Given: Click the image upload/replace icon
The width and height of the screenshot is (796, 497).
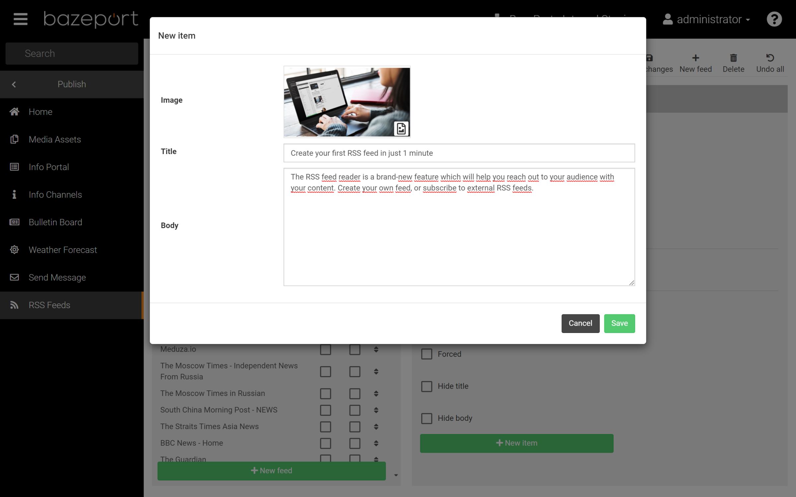Looking at the screenshot, I should (x=401, y=128).
